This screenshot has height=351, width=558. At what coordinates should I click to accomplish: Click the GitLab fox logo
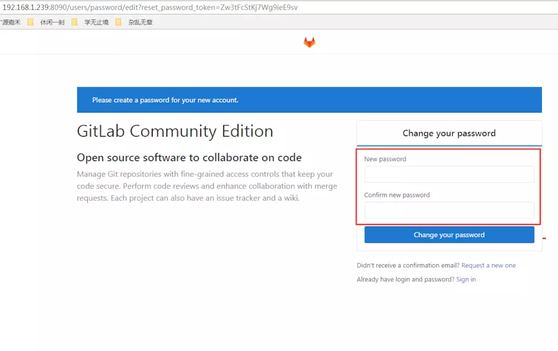tap(309, 42)
